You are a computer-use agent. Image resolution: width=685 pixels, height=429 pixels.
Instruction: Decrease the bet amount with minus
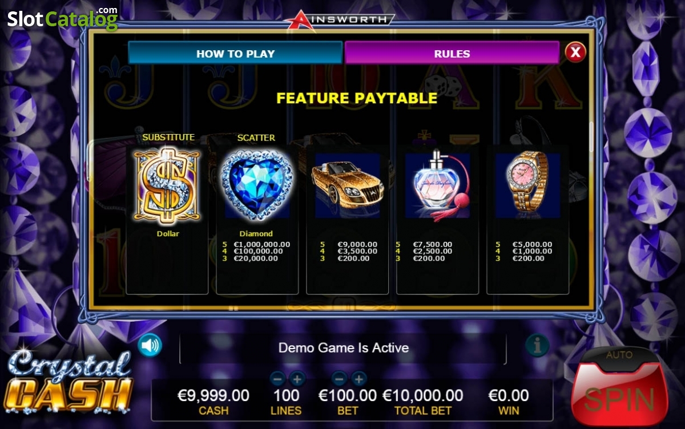[339, 378]
